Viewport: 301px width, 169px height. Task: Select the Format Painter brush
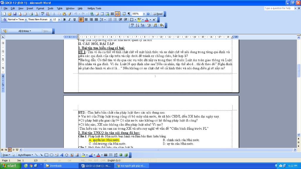point(69,14)
